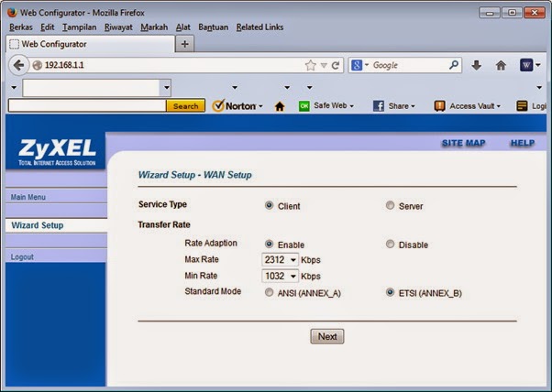Click the Google search engine icon
Screen dimensions: 552x392
point(357,65)
